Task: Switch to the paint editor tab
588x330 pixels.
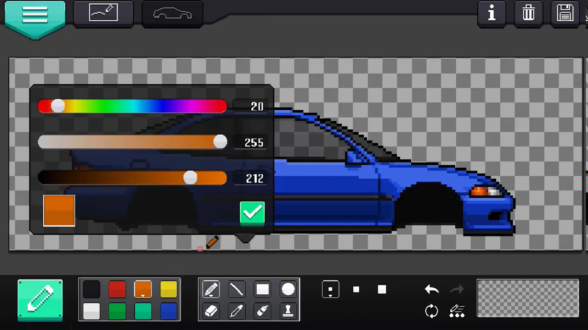Action: 103,13
